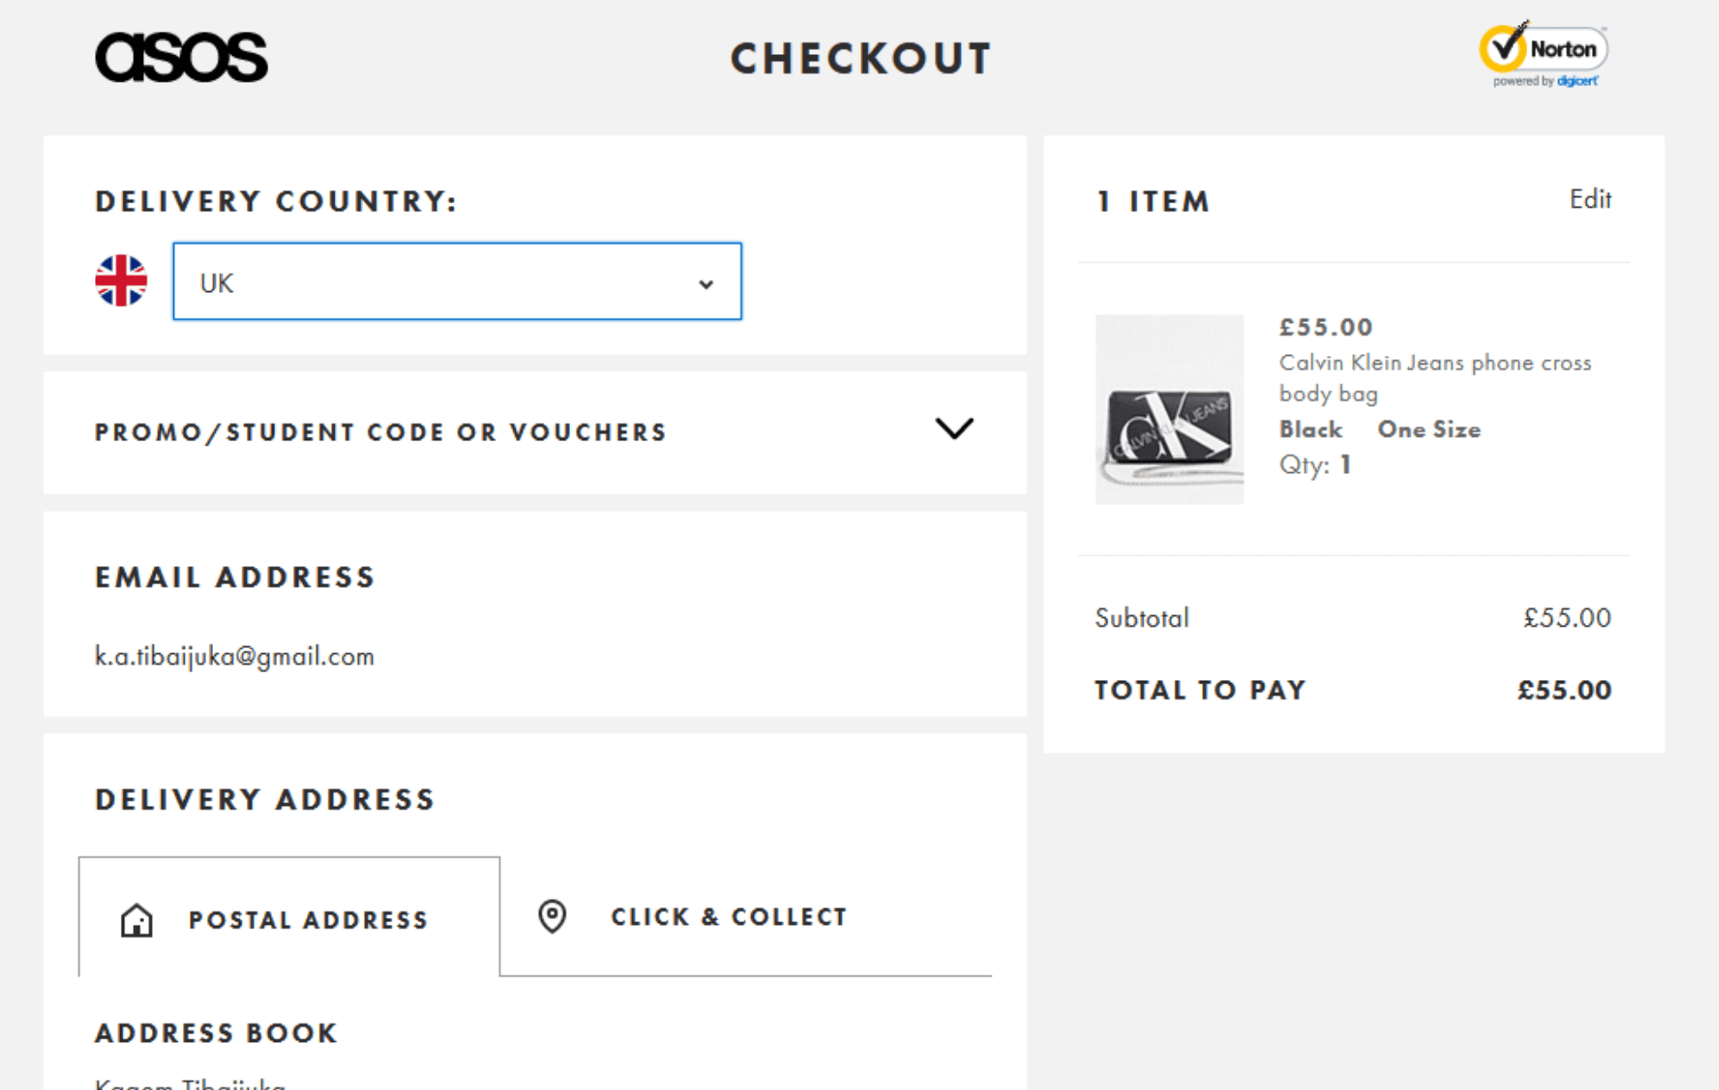The image size is (1719, 1090).
Task: Click the Calvin Klein Jeans phone cross body bag name
Action: pos(1435,378)
